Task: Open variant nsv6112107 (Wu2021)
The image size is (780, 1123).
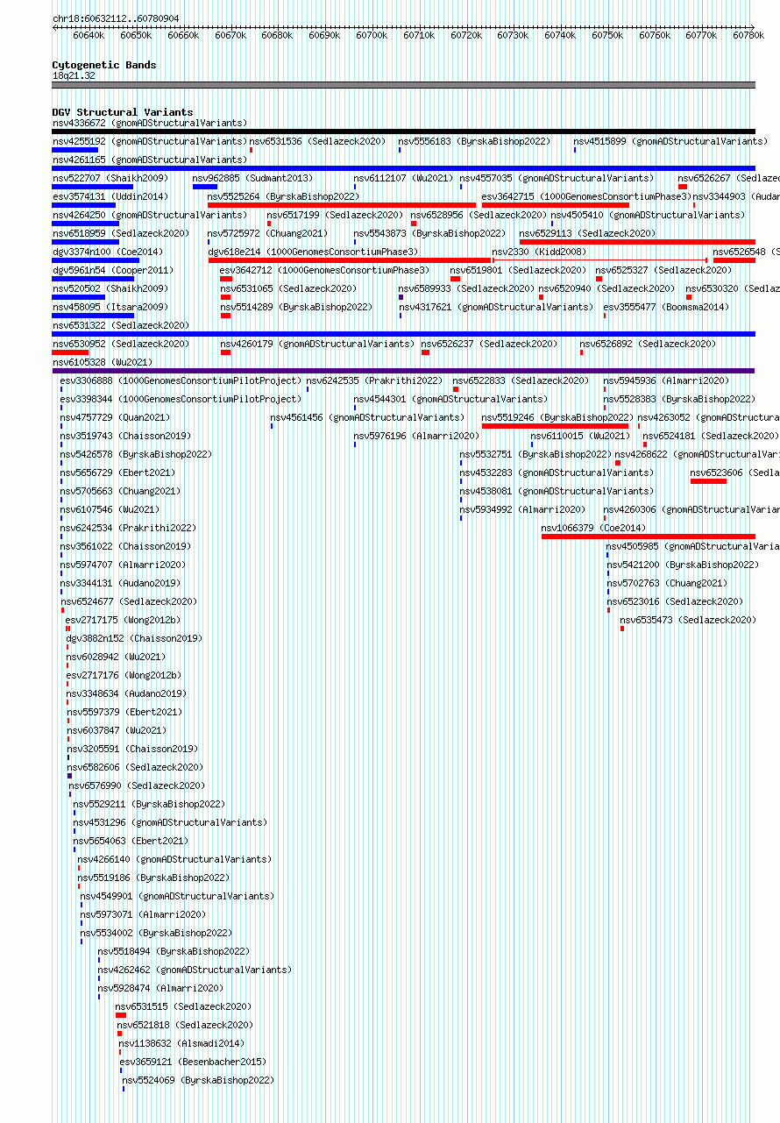Action: [403, 178]
